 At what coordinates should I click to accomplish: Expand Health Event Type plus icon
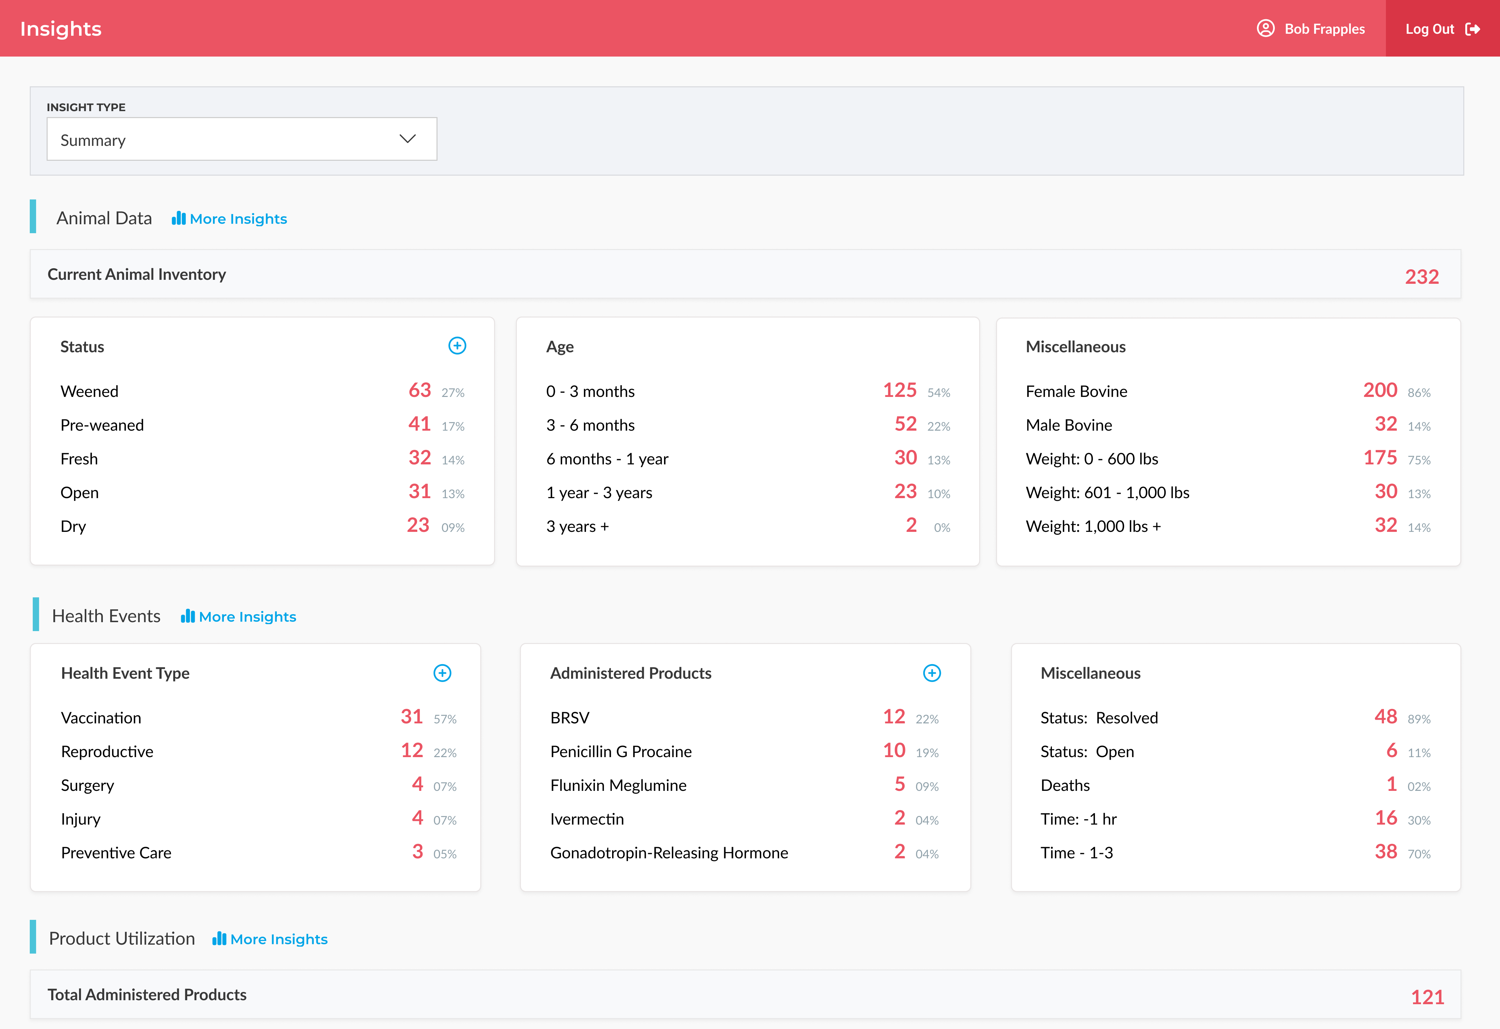click(442, 673)
